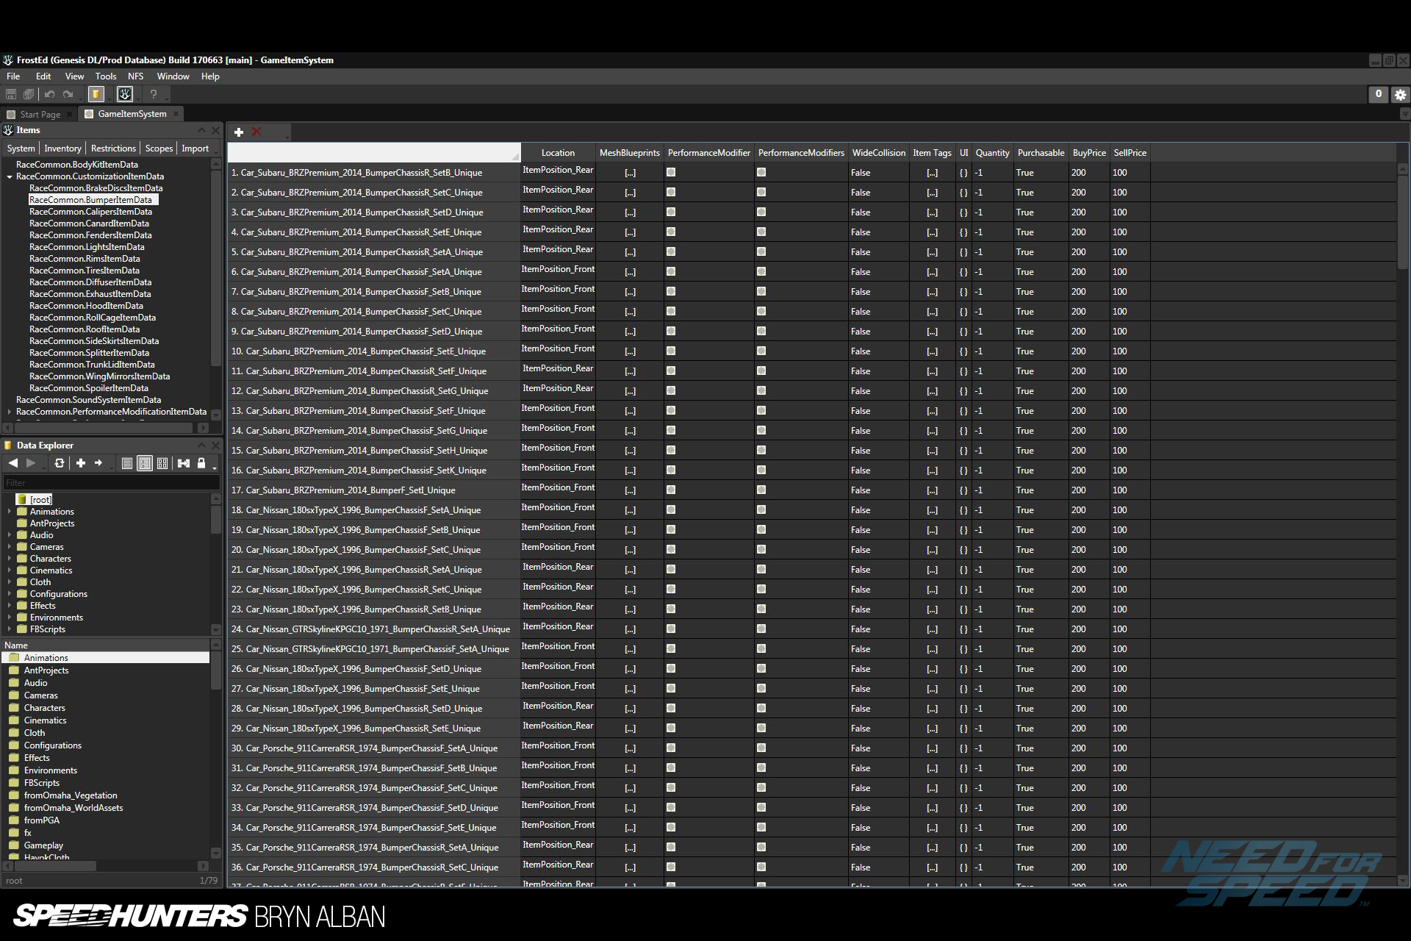Click the Data Explorer lock icon

[x=201, y=463]
